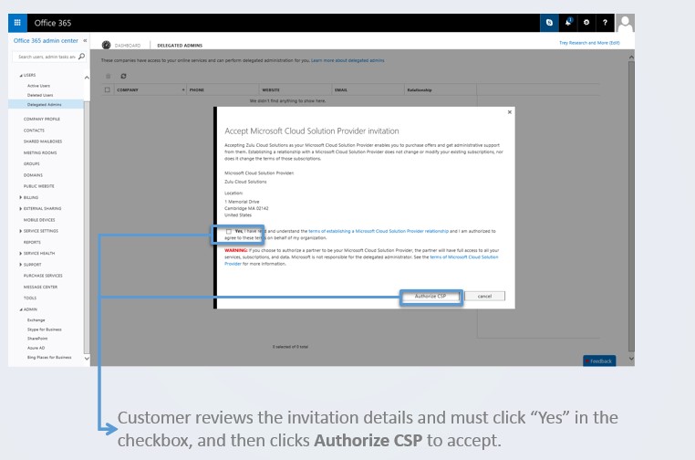Click the dashboard gauge icon
The width and height of the screenshot is (695, 460).
[106, 46]
